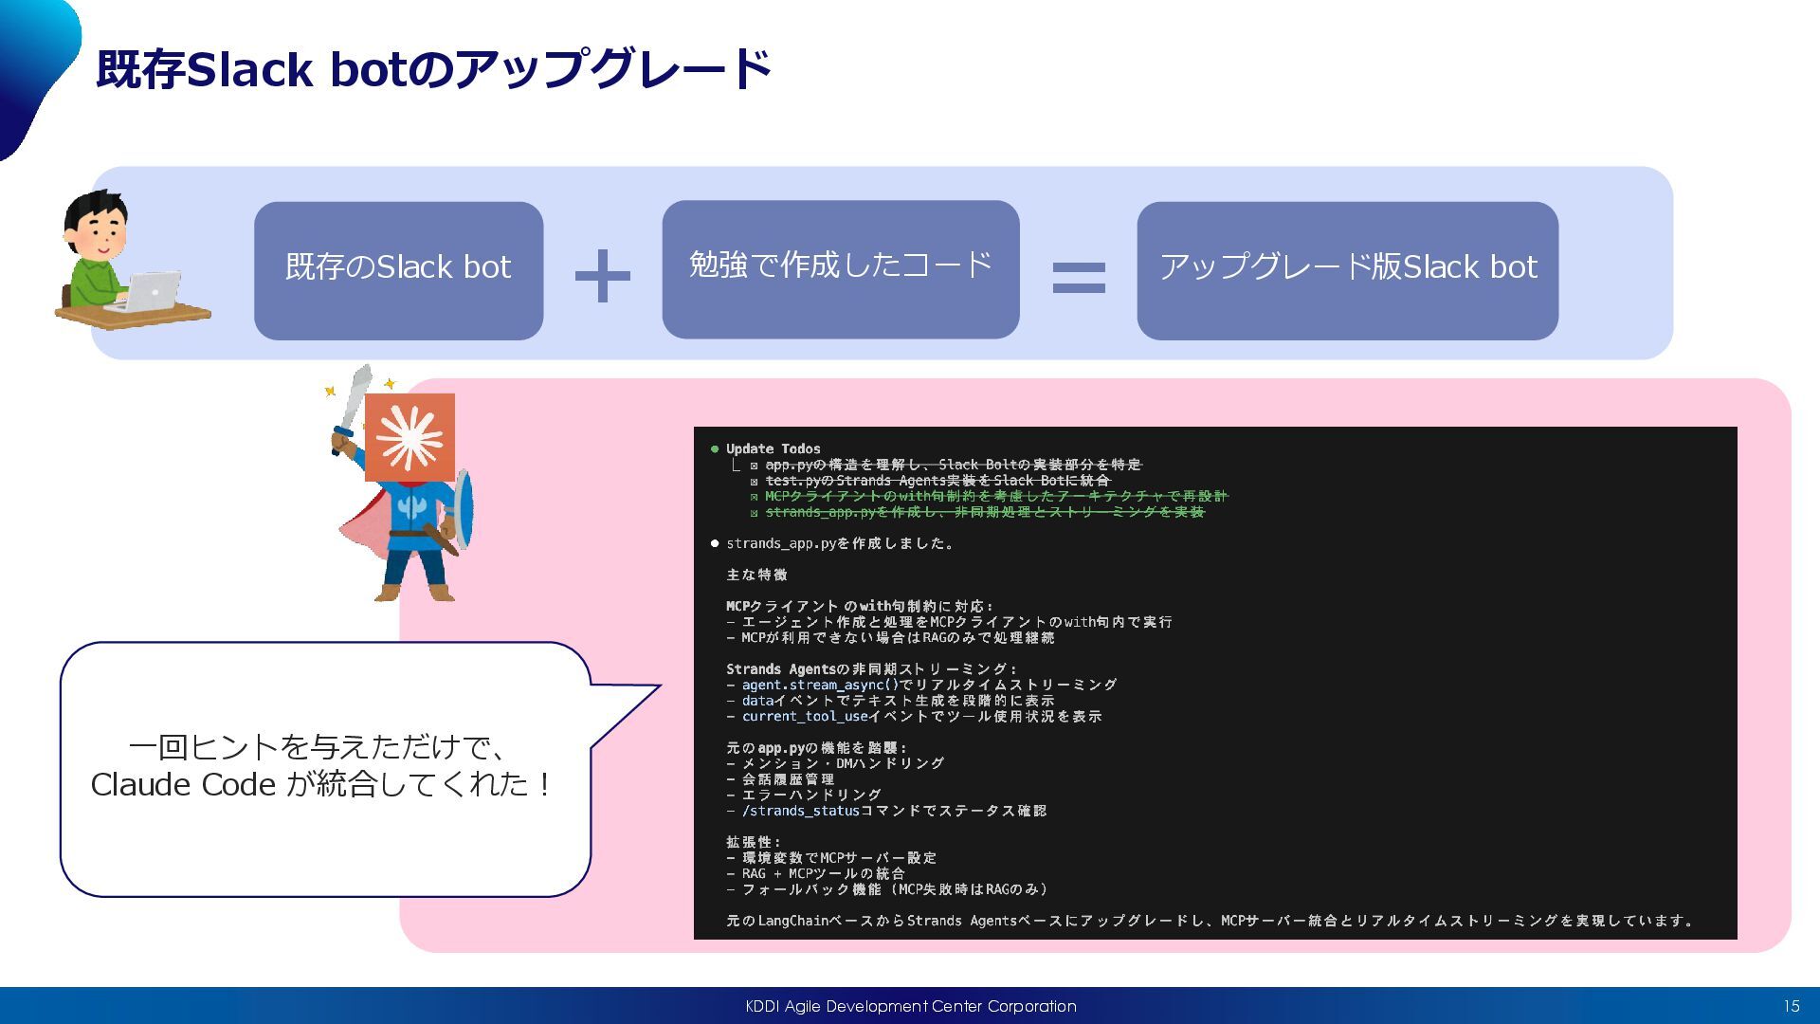The image size is (1820, 1024).
Task: Click the orange Claude starburst logo
Action: coord(409,437)
